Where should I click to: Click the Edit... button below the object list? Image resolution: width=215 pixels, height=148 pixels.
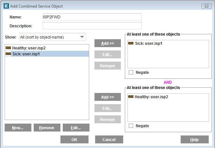76,128
